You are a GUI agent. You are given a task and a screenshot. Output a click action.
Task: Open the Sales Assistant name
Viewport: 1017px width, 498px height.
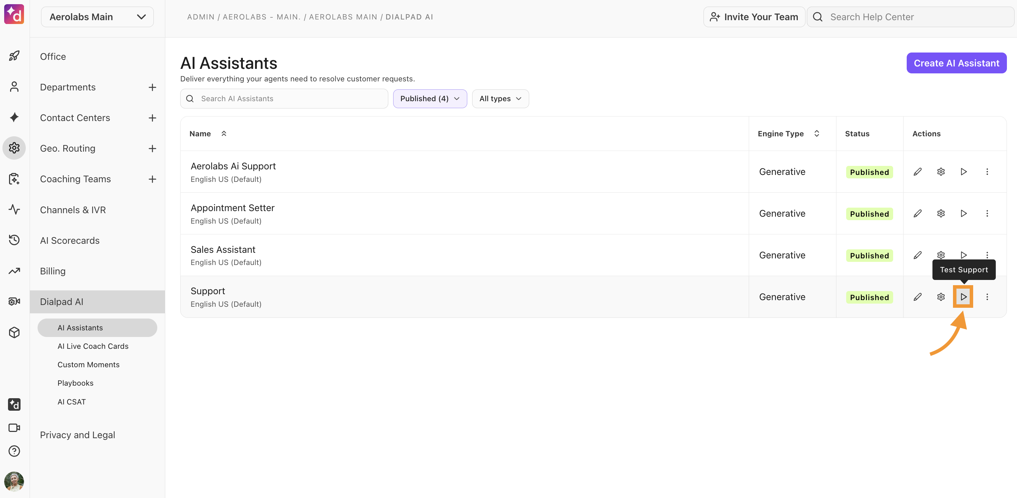[x=223, y=250]
